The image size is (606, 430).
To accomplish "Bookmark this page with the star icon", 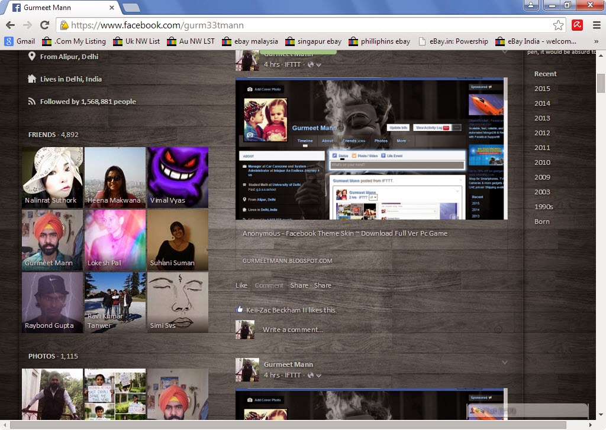I will point(558,25).
